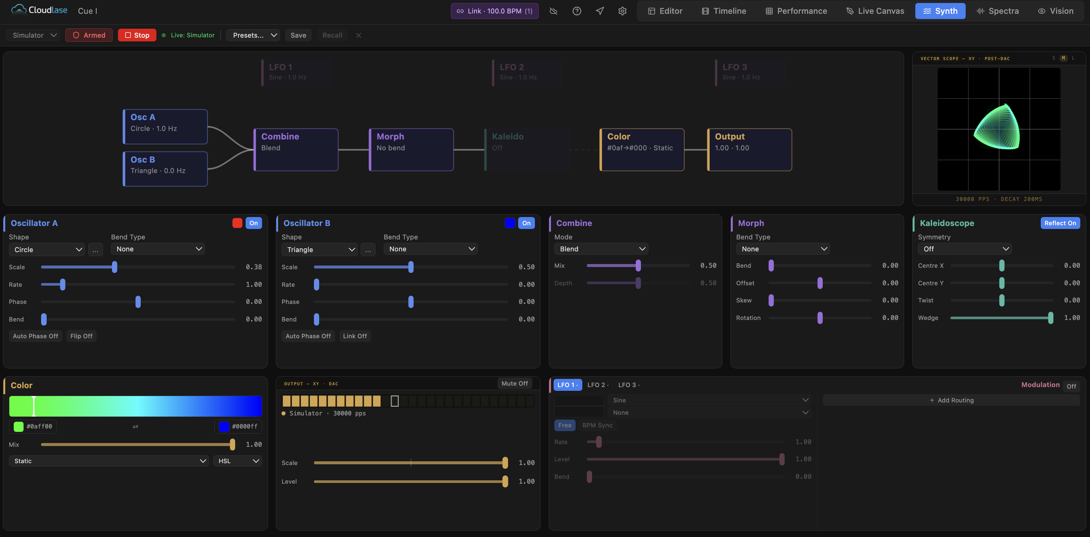Click Oscillator A red color swatch
This screenshot has width=1090, height=537.
237,223
